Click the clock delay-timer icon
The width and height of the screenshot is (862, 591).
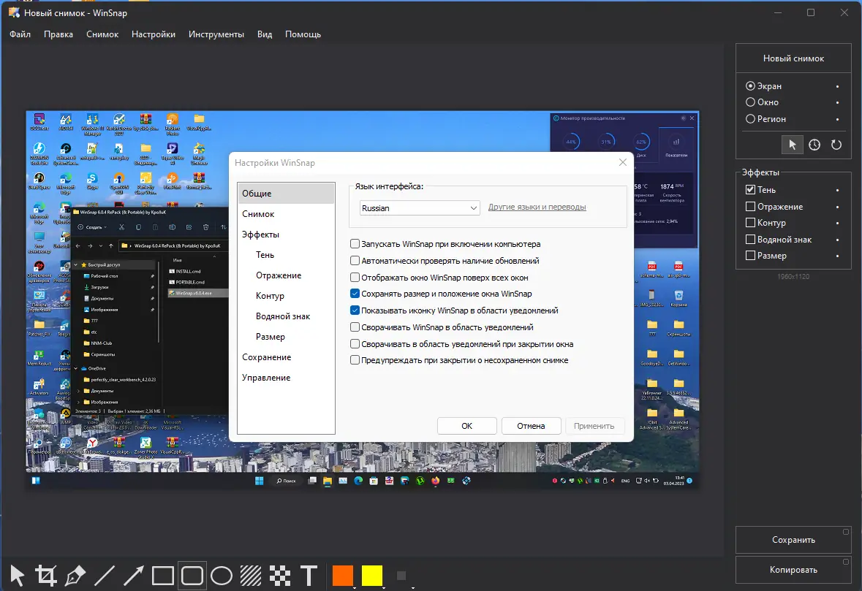(814, 145)
